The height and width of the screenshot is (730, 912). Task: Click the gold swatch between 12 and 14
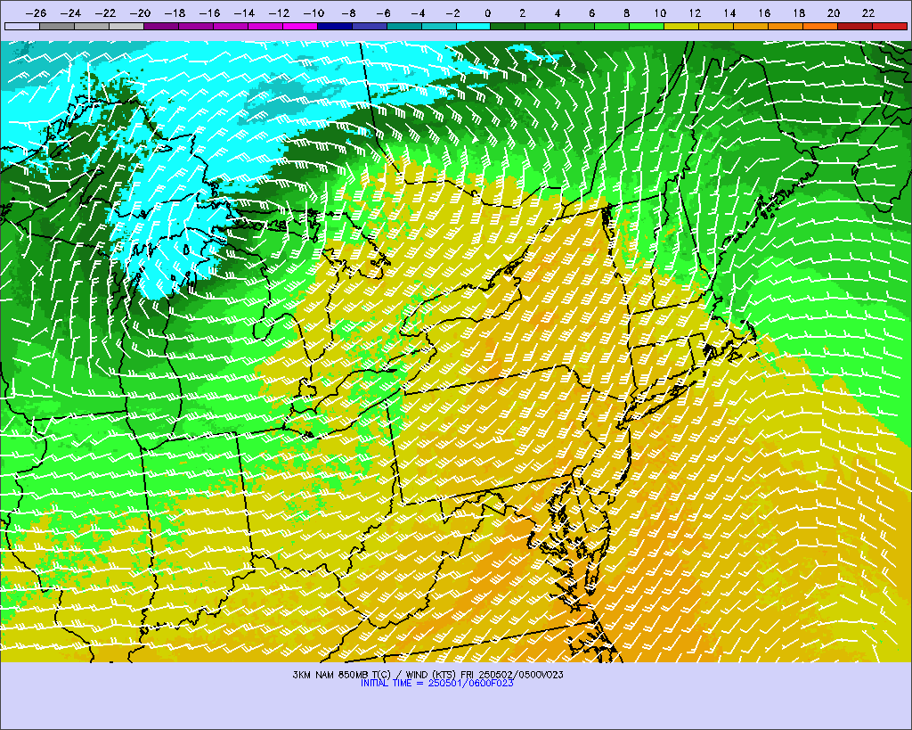[717, 26]
